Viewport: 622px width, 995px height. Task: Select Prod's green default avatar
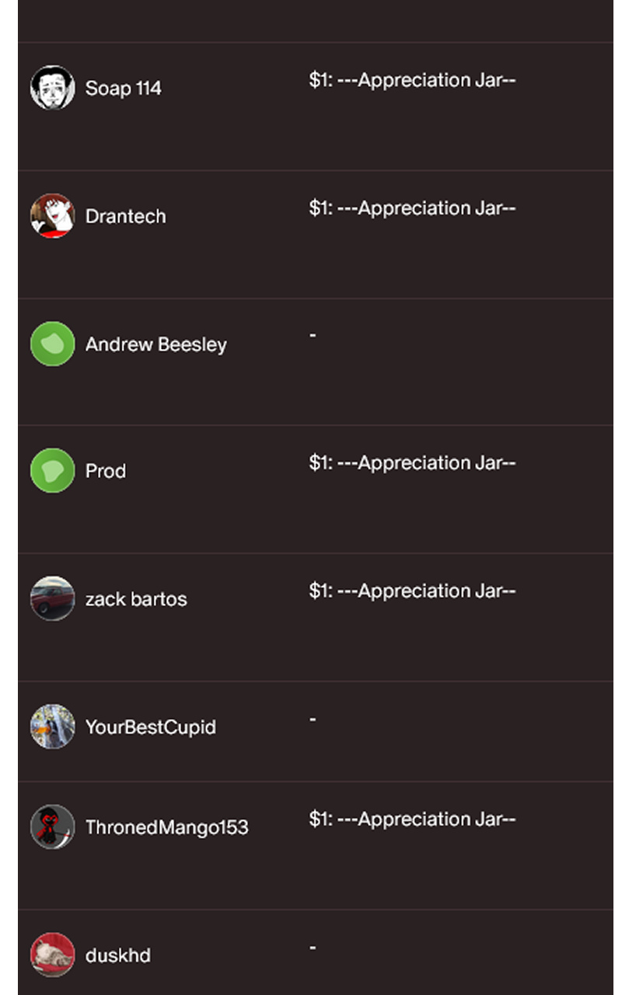click(x=52, y=470)
